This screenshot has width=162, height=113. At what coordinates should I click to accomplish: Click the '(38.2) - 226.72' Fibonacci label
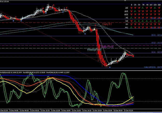click(157, 43)
